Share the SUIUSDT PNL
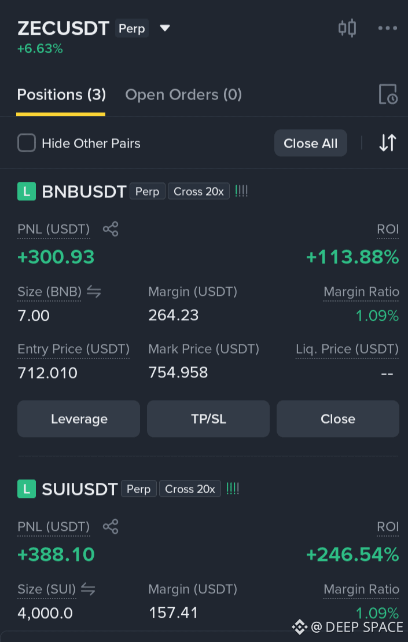The width and height of the screenshot is (408, 642). pos(111,527)
